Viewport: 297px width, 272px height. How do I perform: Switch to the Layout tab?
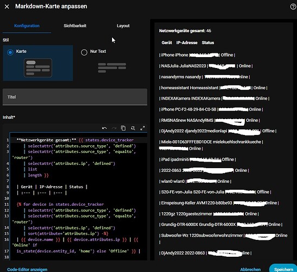coord(123,26)
